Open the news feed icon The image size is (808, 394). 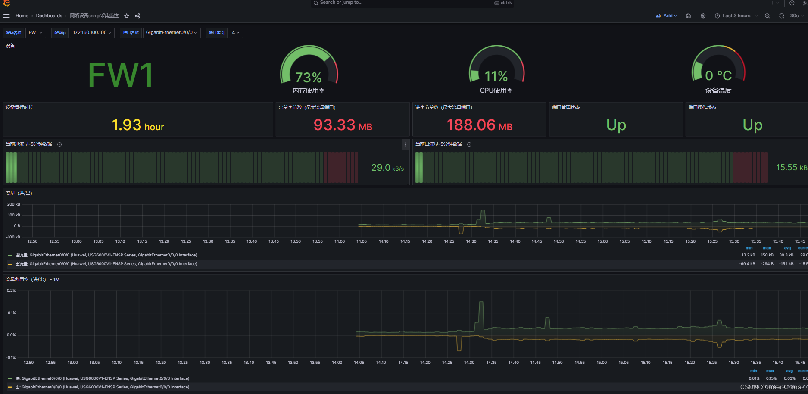point(805,3)
